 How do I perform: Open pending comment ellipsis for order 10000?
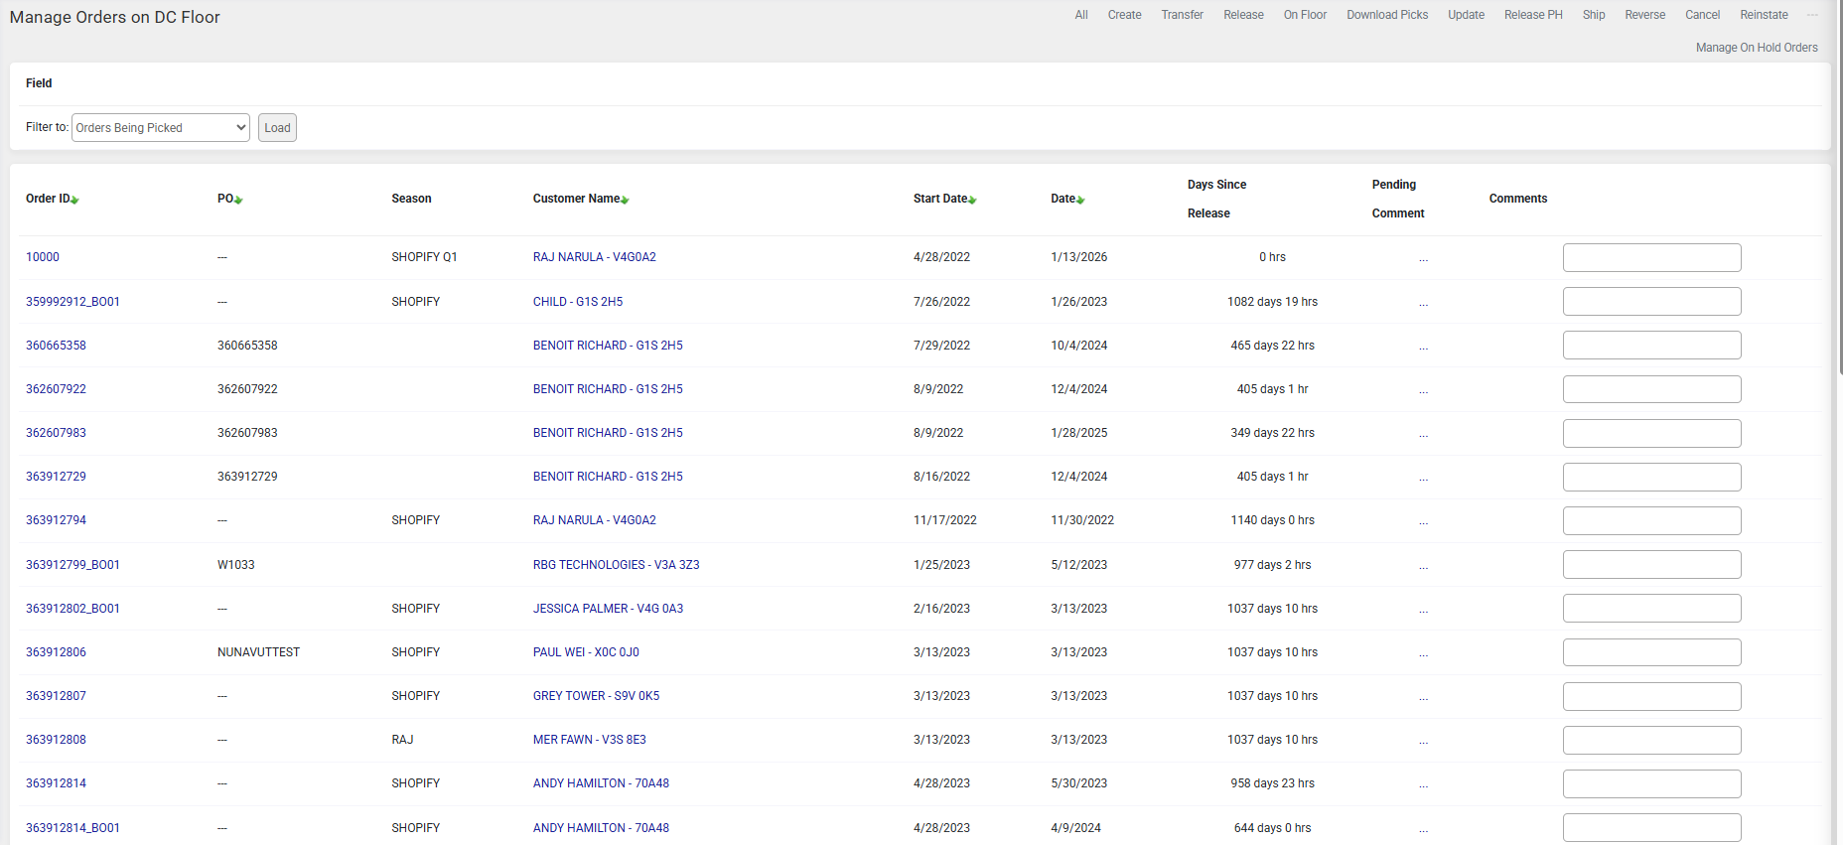[1423, 258]
